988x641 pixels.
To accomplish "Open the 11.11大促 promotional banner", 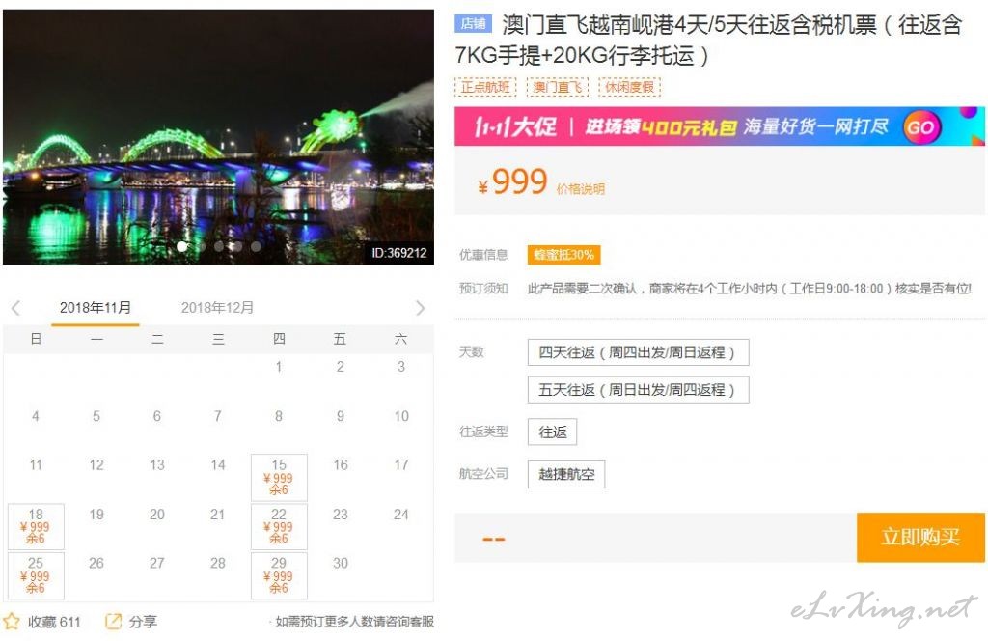I will (x=720, y=126).
